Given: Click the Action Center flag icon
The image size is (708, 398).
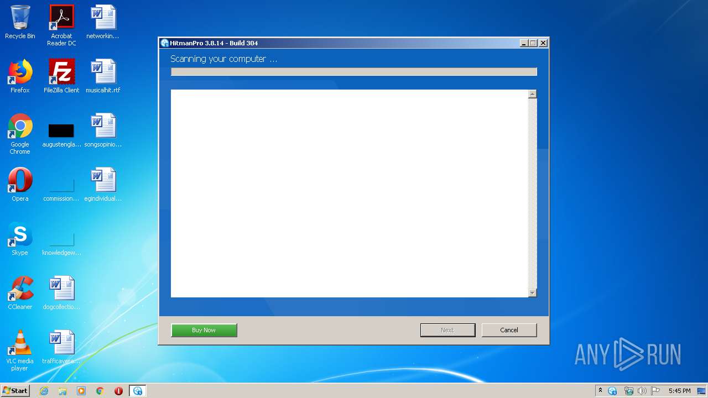Looking at the screenshot, I should coord(655,391).
